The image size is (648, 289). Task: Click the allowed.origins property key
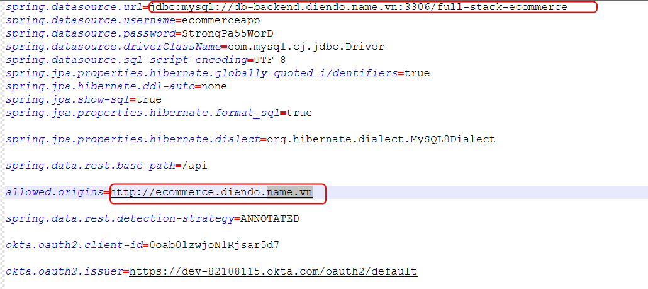click(x=54, y=191)
